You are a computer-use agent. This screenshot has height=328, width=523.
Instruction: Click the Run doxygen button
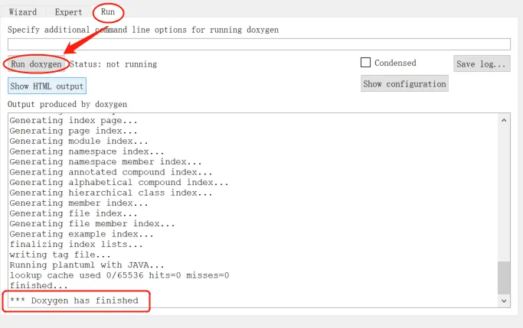36,64
